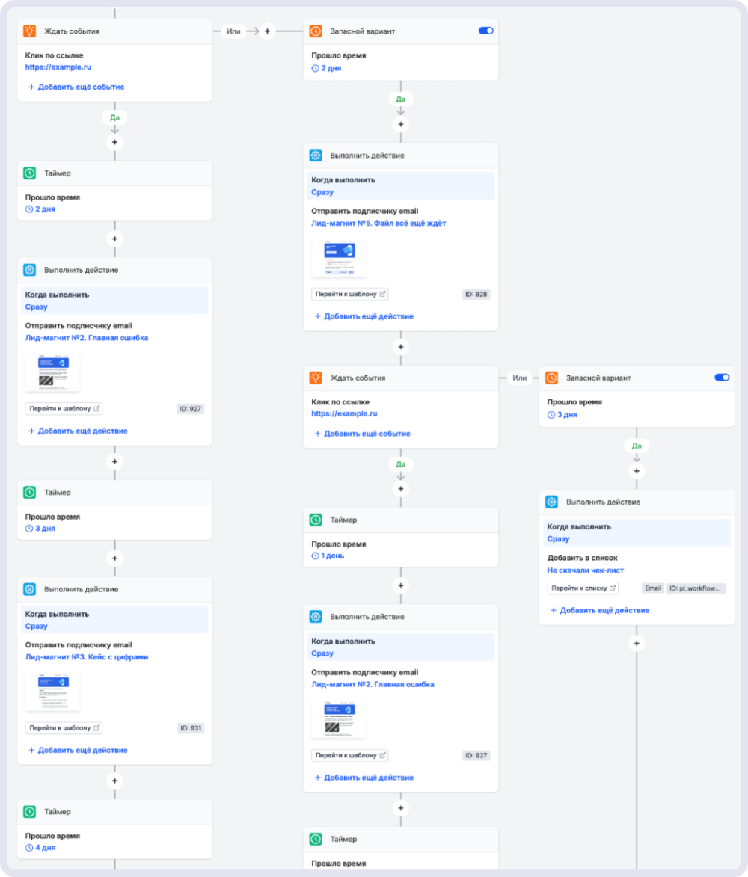Open the Лид-магнит №5 email preview thumbnail
This screenshot has height=877, width=748.
click(x=338, y=258)
